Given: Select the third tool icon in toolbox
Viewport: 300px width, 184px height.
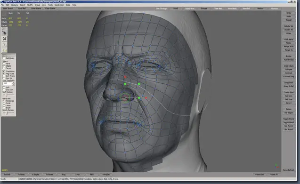Looking at the screenshot, I should point(4,44).
